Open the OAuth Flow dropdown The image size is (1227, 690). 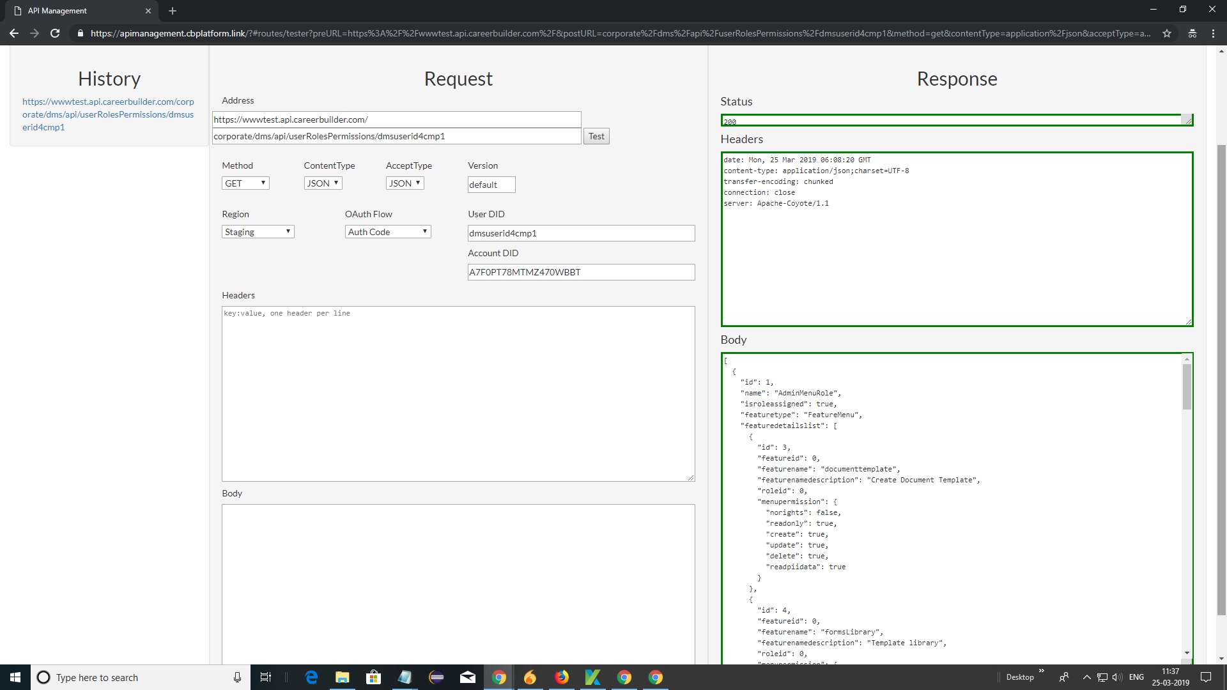point(388,232)
